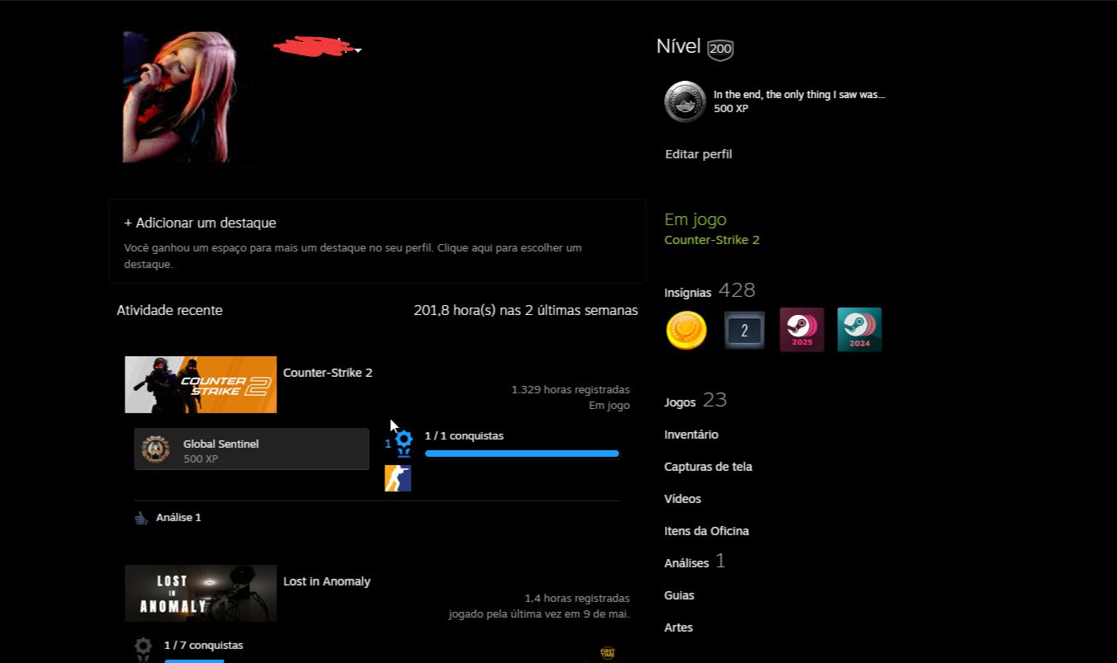Screen dimensions: 1117x663
Task: Click the 1 / 7 conquistas progress bar
Action: [x=194, y=661]
